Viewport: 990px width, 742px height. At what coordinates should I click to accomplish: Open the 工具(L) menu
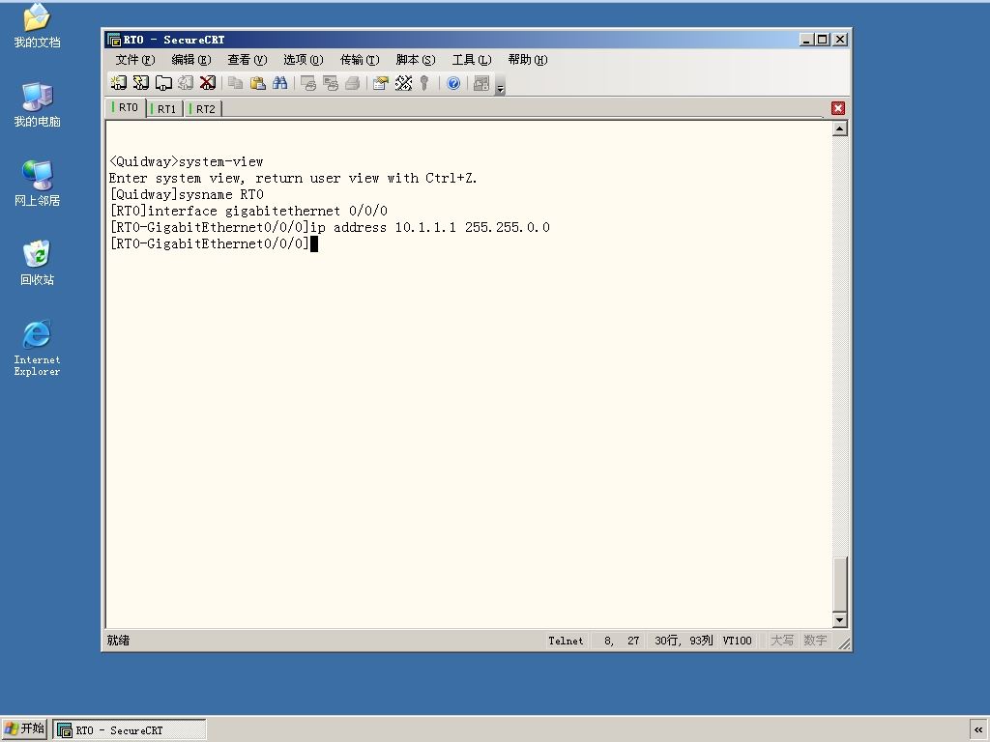coord(472,59)
